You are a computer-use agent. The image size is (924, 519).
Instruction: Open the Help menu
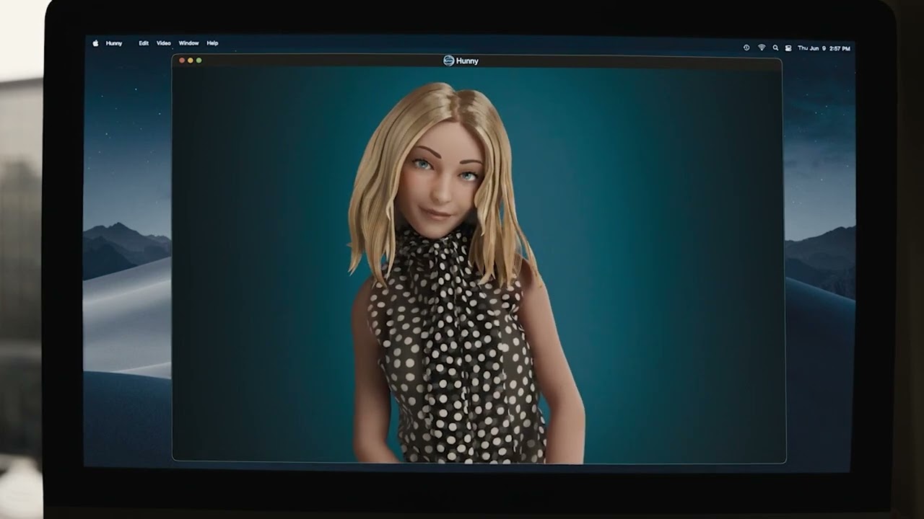pos(212,43)
